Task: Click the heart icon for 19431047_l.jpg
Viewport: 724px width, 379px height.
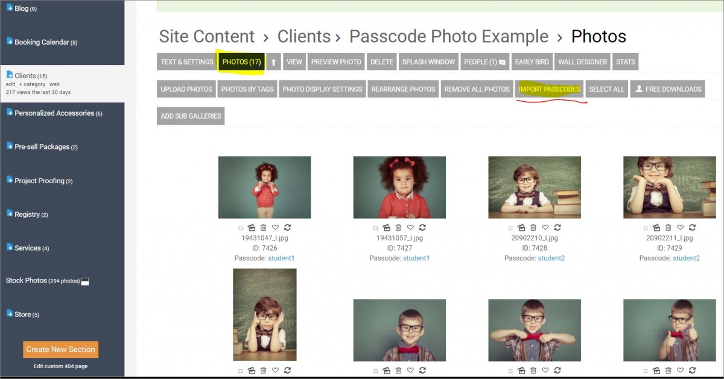Action: pos(276,227)
